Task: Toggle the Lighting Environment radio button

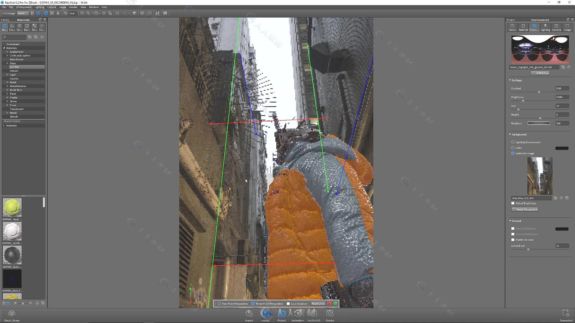Action: pos(513,142)
